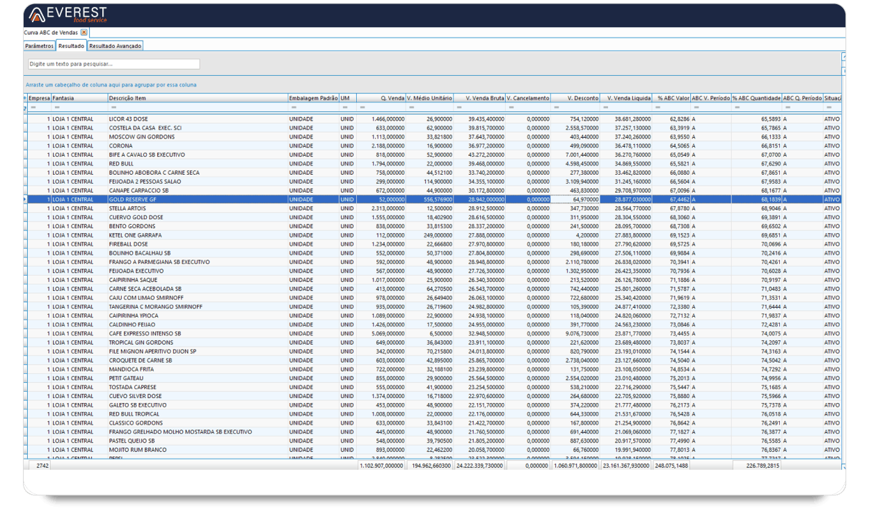
Task: Select the CORONA item row
Action: click(x=434, y=146)
